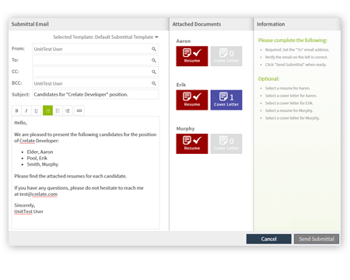
Task: Click 'Select a cover letter for Aaron' item
Action: pos(291,96)
